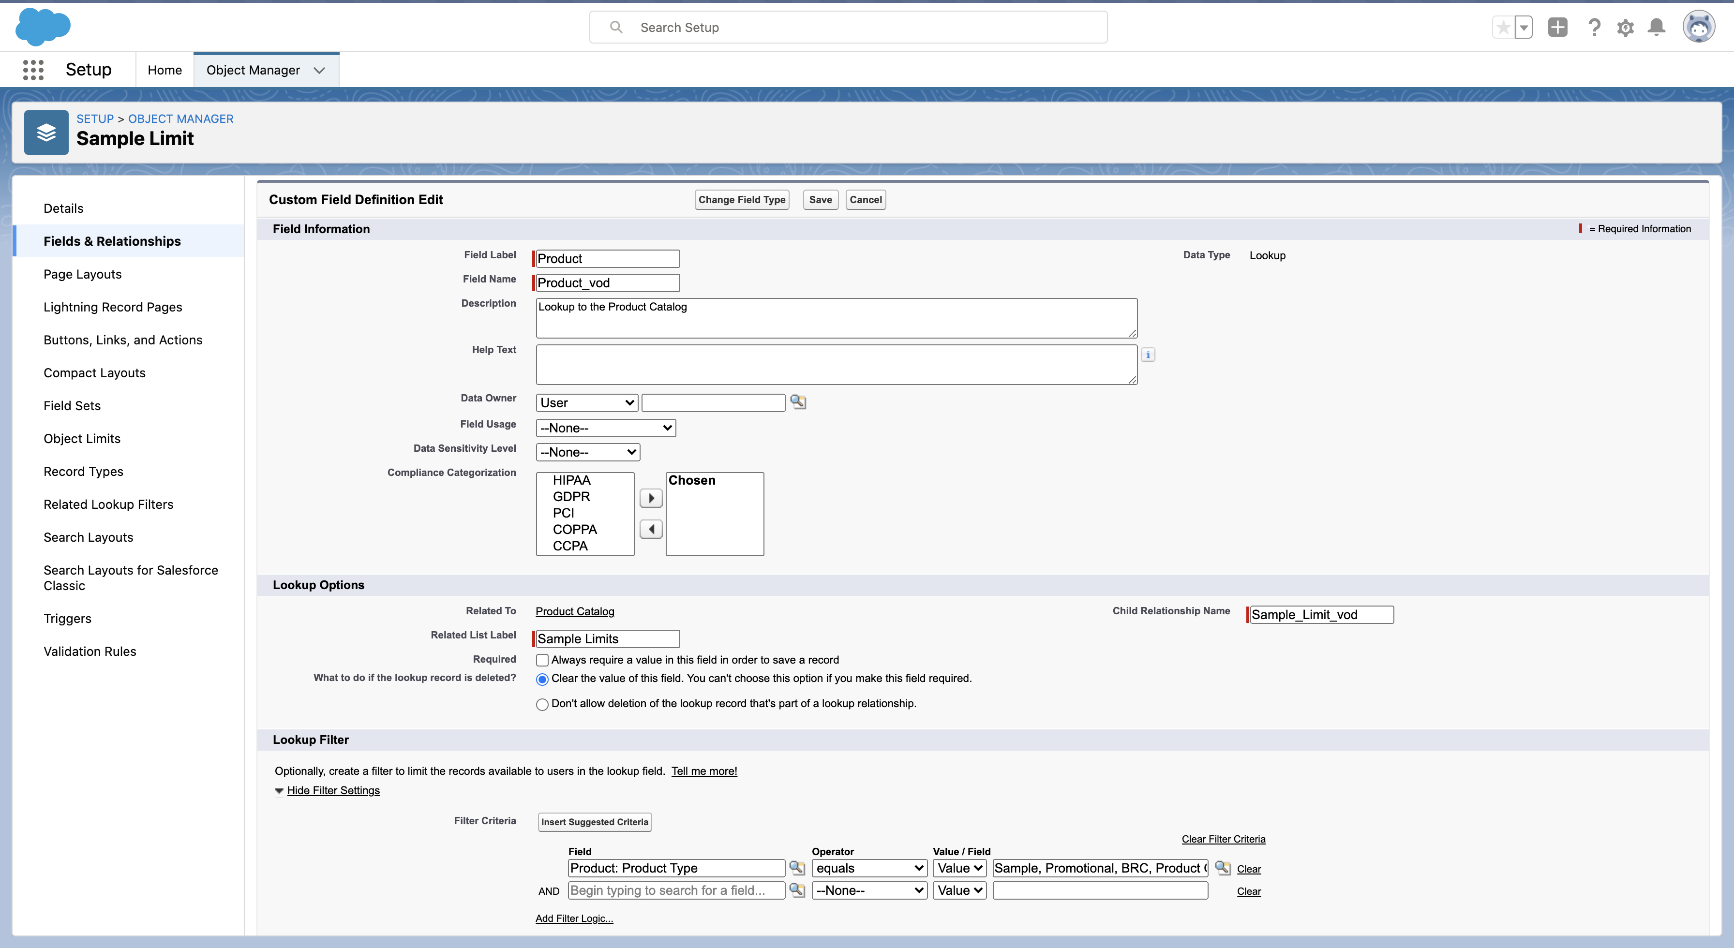Click the Clear Filter Criteria link

[x=1223, y=839]
